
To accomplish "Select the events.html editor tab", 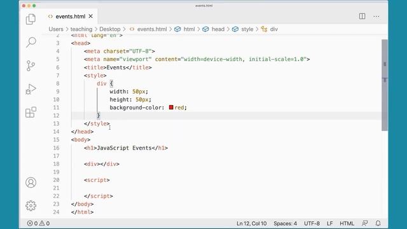I will [x=71, y=17].
